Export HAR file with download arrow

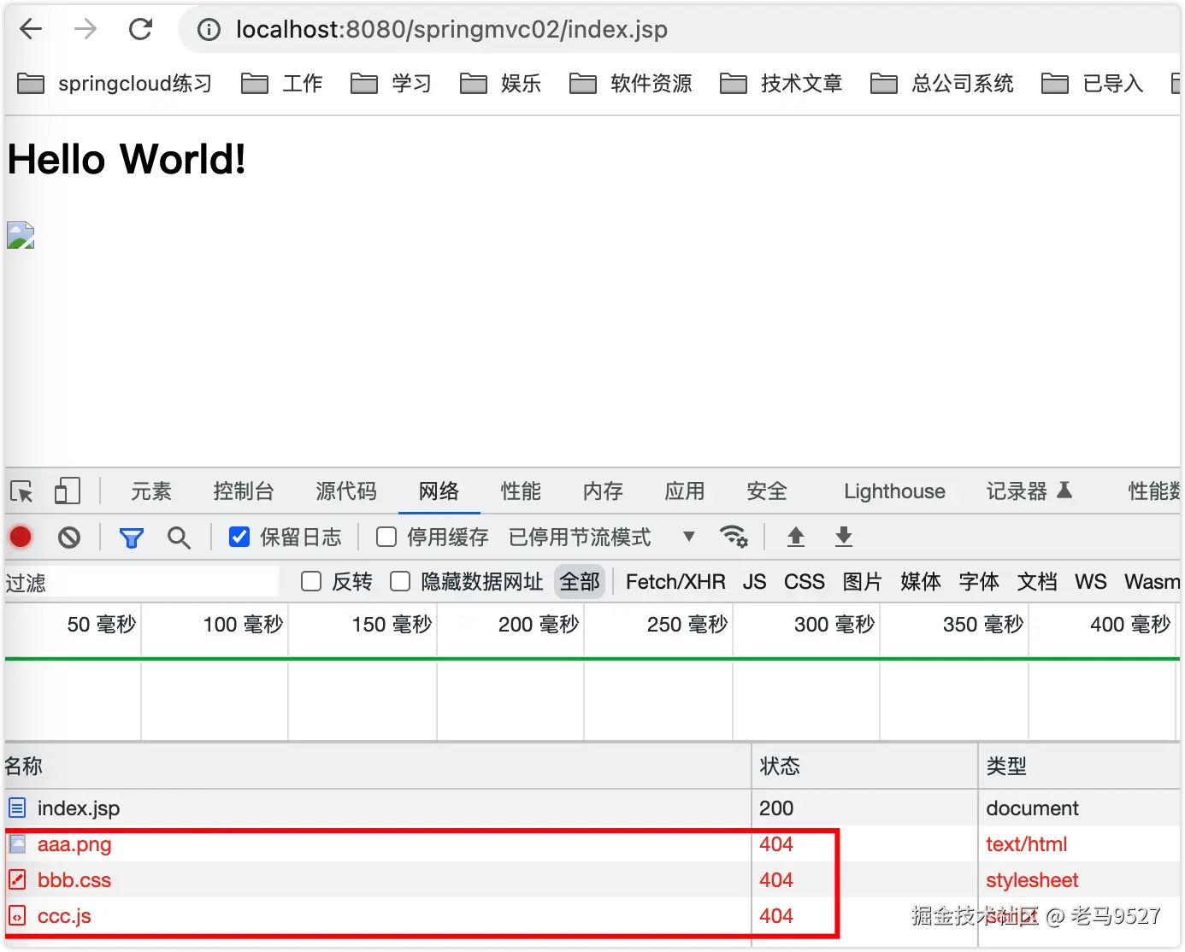tap(844, 537)
